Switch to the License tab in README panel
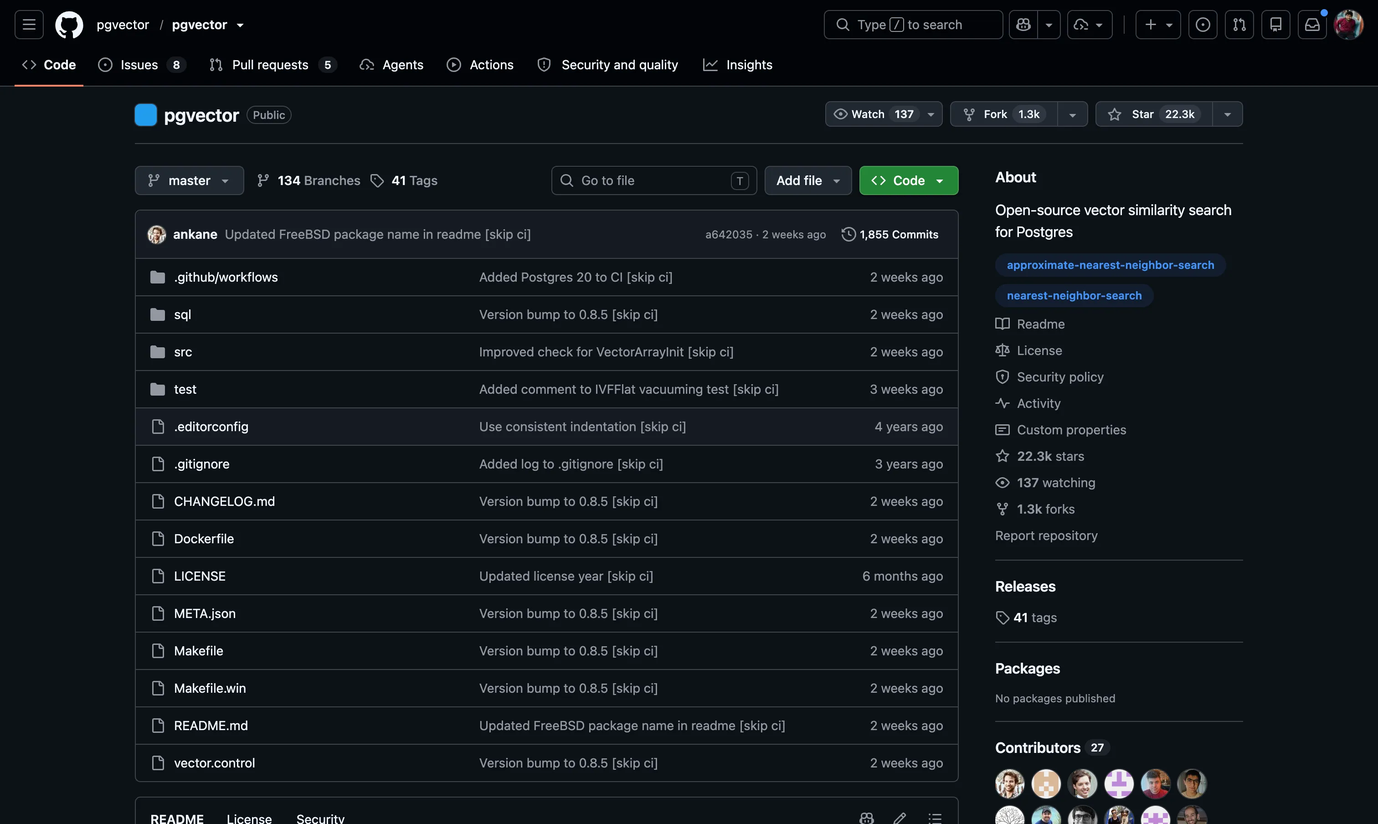Viewport: 1378px width, 824px height. 249,819
